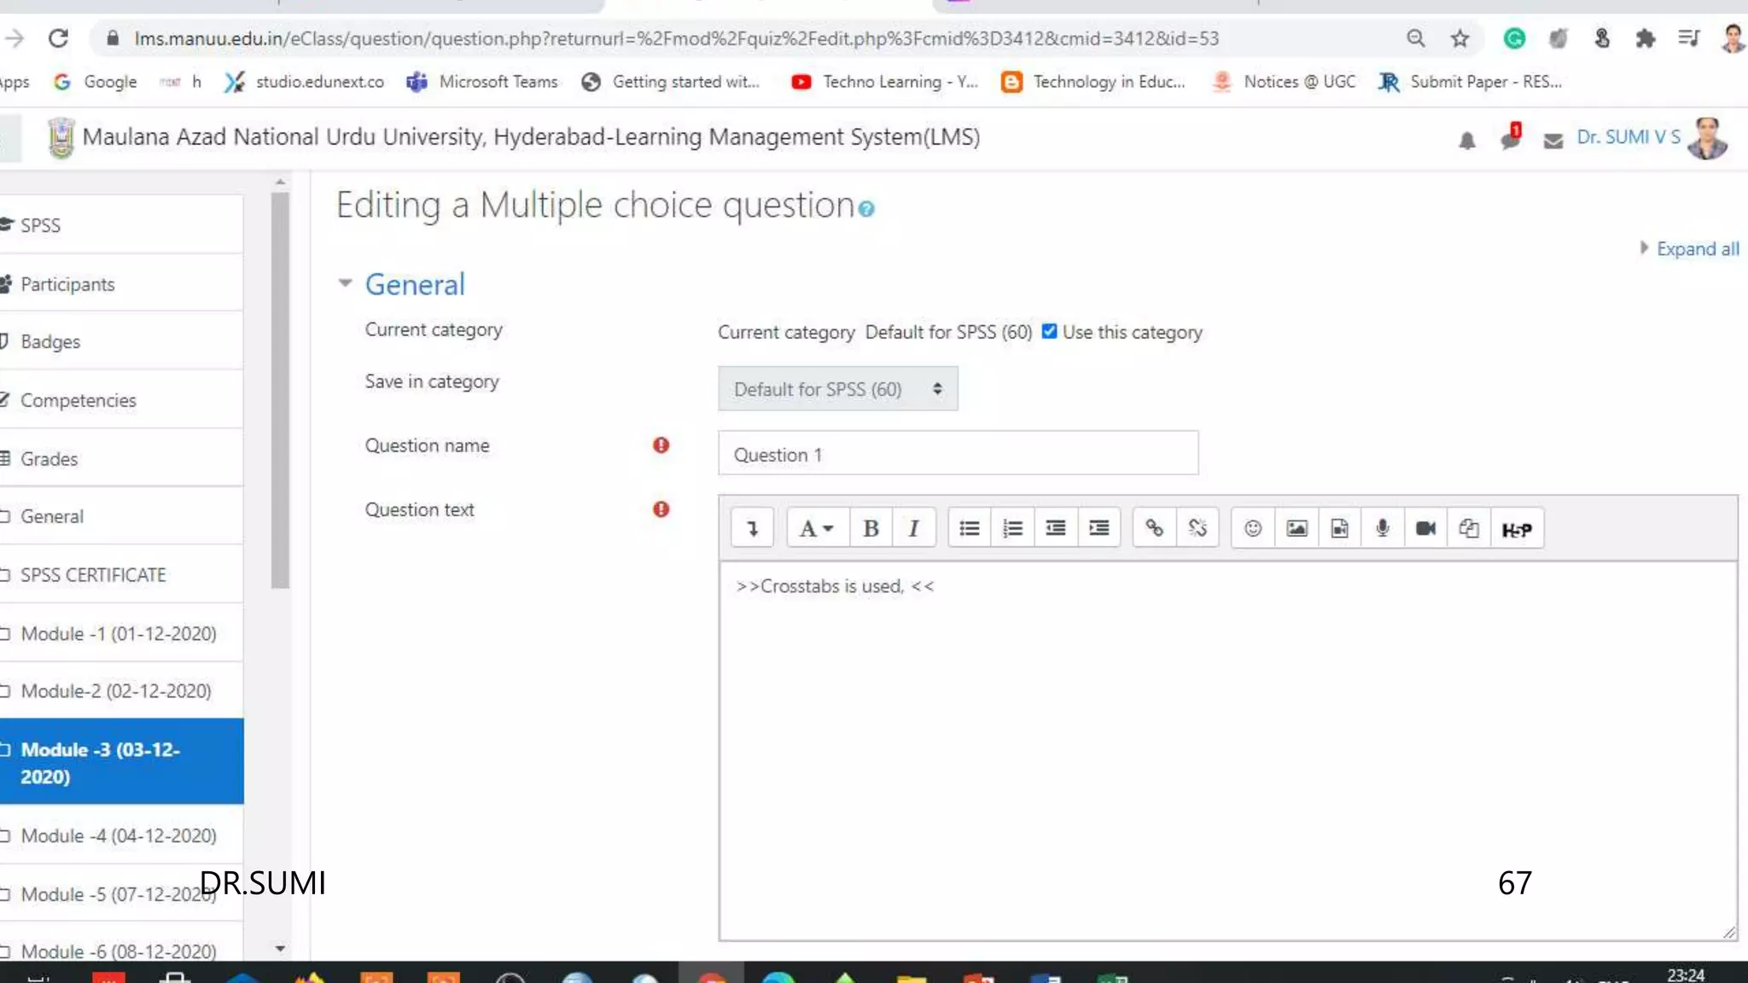Image resolution: width=1748 pixels, height=983 pixels.
Task: Open Dr. SUMI V S user menu
Action: pos(1628,137)
